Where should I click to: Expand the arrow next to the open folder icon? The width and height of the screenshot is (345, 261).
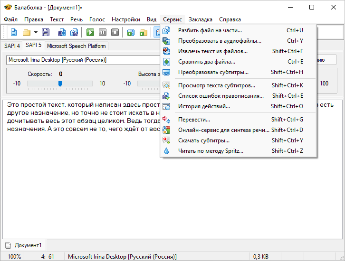[x=35, y=32]
